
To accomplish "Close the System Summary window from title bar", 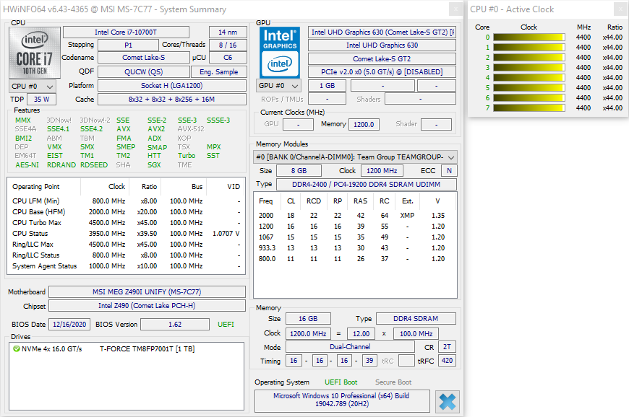I will 455,9.
